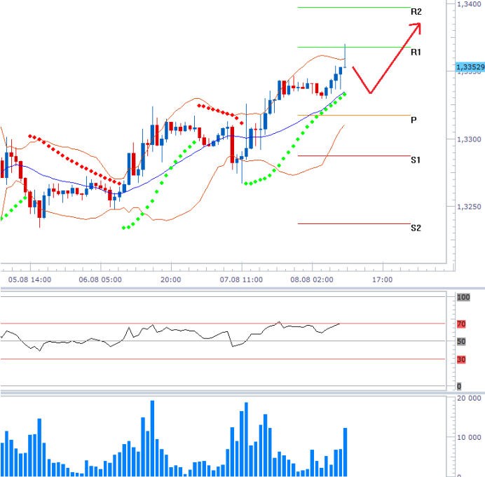Click the 05.08 14:00 time label
The width and height of the screenshot is (485, 477).
tap(29, 279)
